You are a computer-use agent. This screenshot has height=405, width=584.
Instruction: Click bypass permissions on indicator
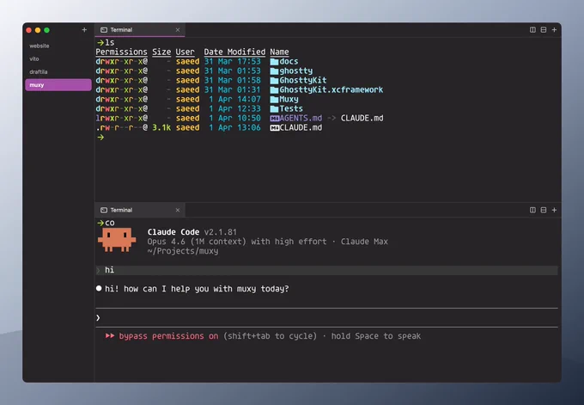[161, 336]
